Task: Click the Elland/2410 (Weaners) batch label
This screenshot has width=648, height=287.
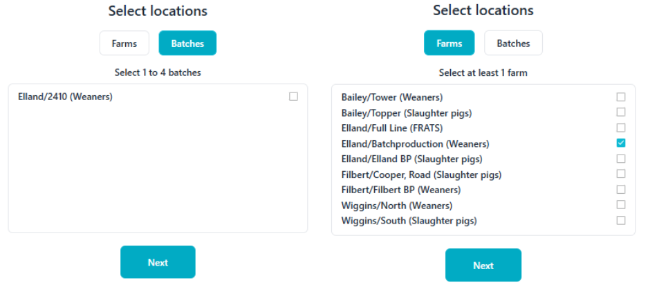Action: pos(65,97)
